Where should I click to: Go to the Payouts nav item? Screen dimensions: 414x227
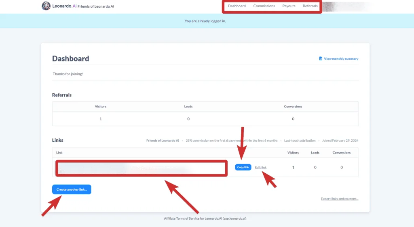289,6
